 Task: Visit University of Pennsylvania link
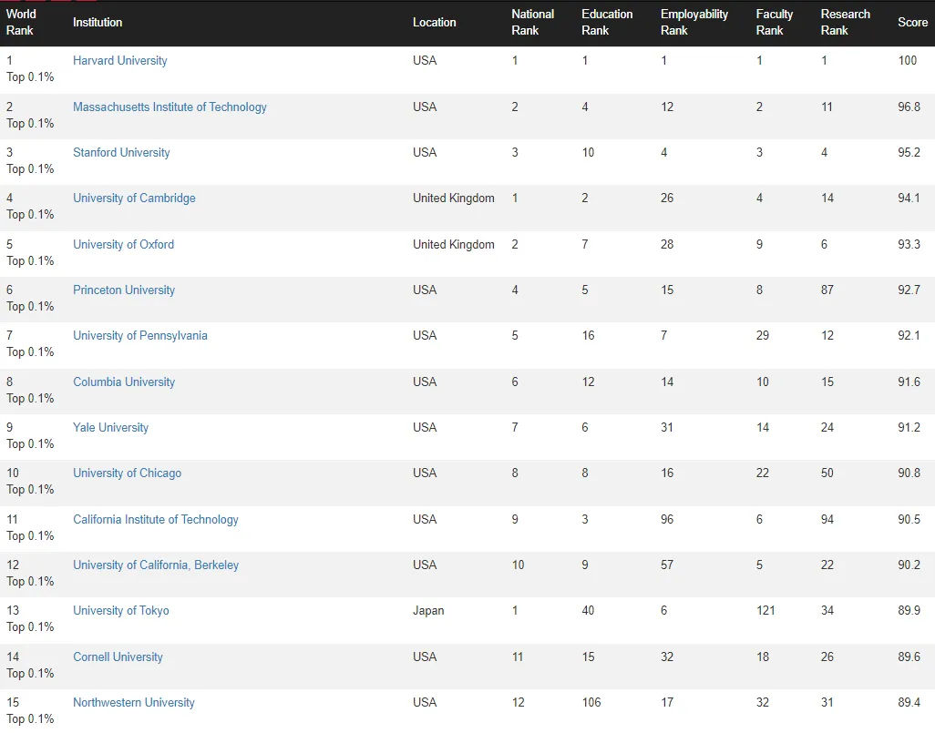coord(140,335)
